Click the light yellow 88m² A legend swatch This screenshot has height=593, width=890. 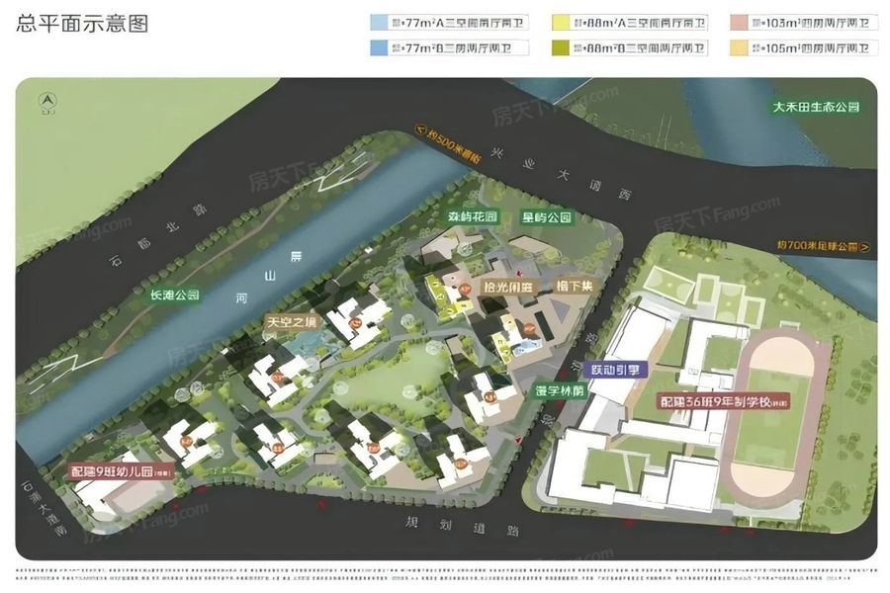[561, 23]
